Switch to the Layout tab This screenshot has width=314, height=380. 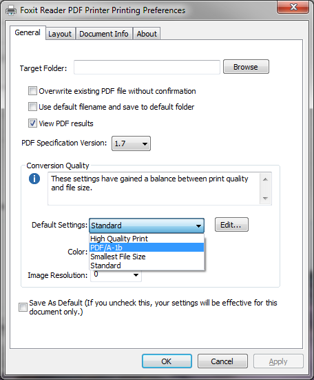point(60,34)
